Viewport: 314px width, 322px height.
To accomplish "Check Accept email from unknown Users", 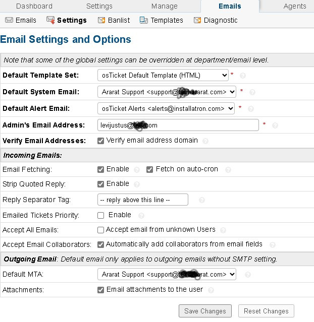I will pos(101,230).
